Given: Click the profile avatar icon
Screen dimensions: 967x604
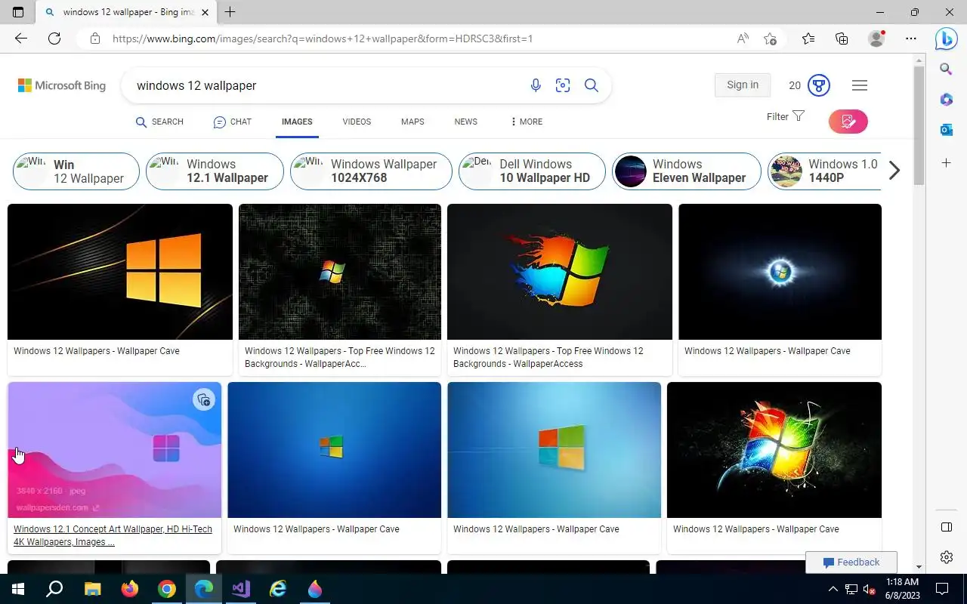Looking at the screenshot, I should 876,39.
